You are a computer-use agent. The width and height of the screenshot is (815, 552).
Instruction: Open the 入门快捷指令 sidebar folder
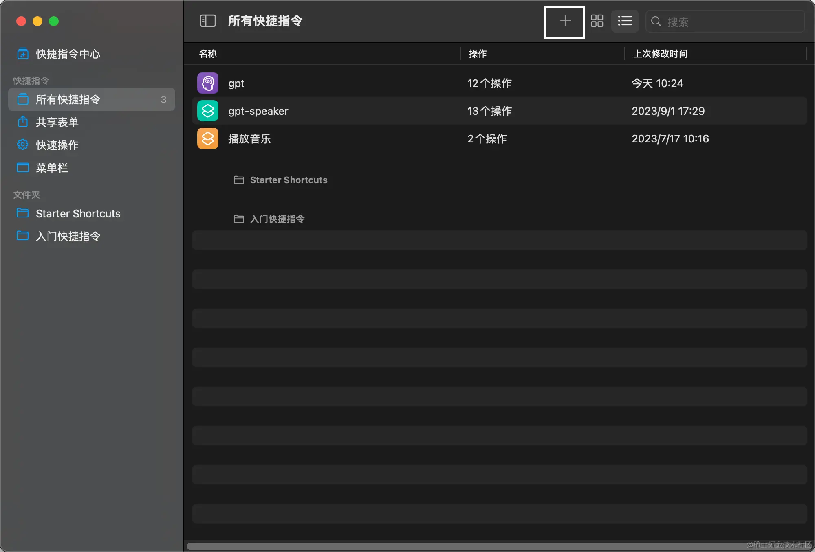(68, 236)
